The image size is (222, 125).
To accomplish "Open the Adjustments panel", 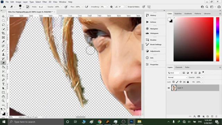I will coord(155,51).
